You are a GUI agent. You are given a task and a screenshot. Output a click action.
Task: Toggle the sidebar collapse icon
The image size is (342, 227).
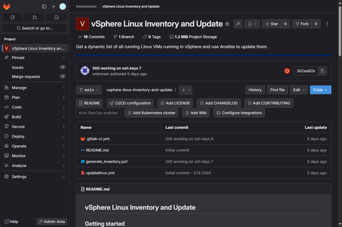coord(44,6)
